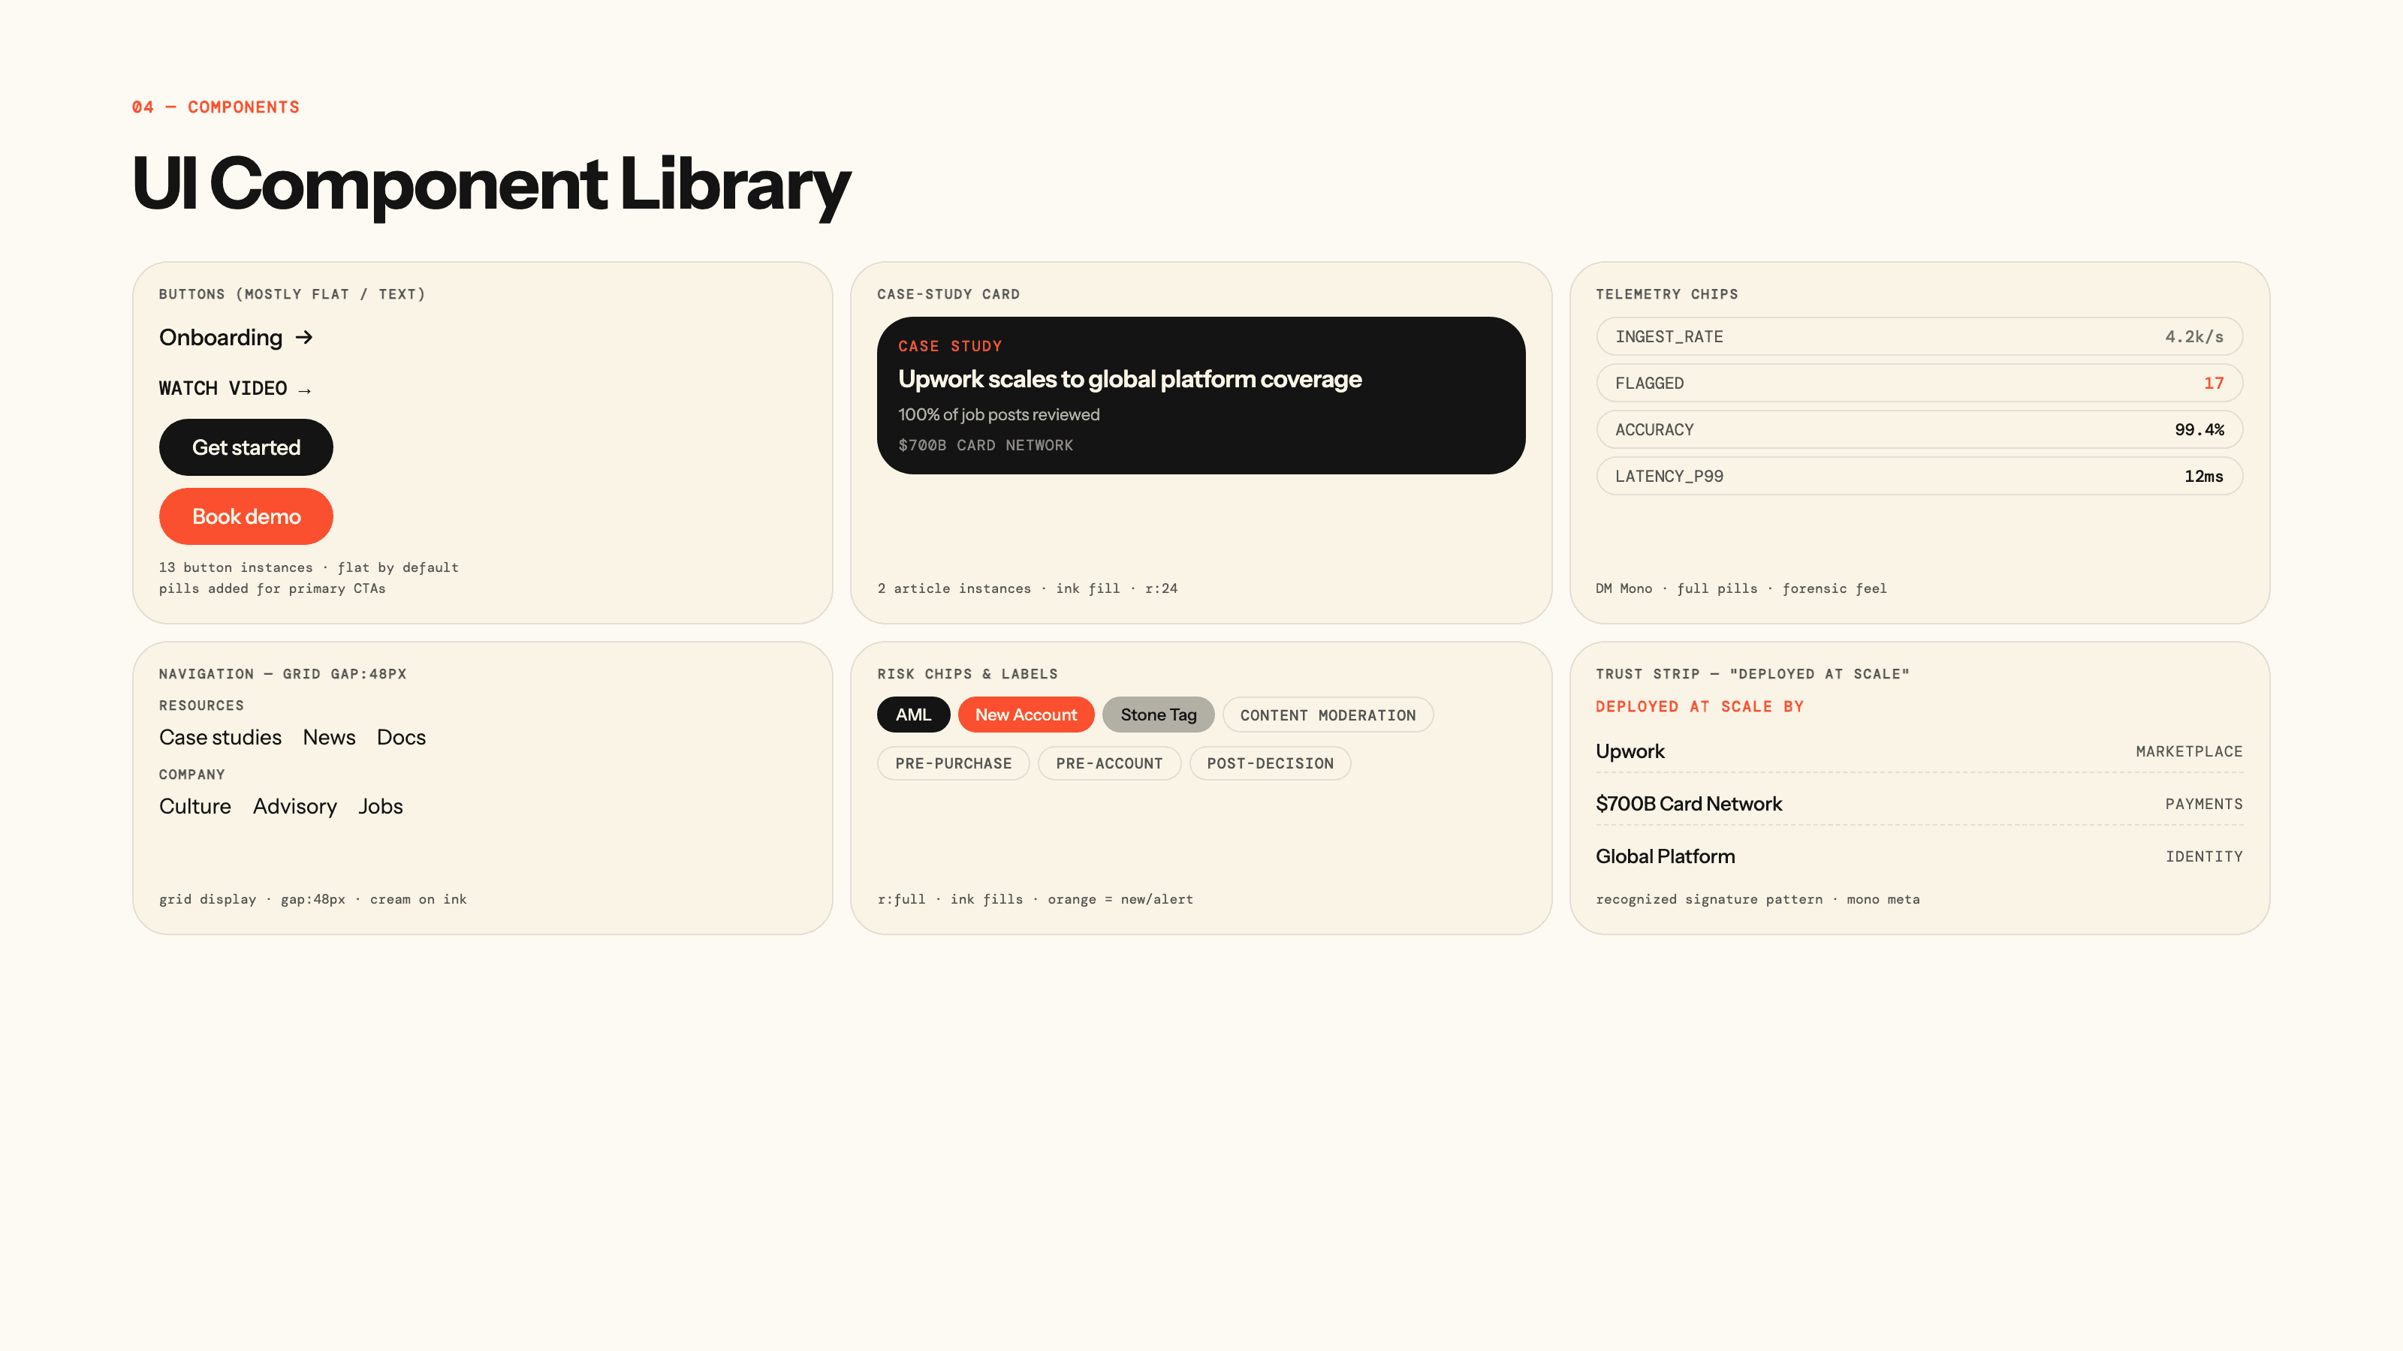2403x1351 pixels.
Task: Click the RISK CHIPS & LABELS heading
Action: 967,674
